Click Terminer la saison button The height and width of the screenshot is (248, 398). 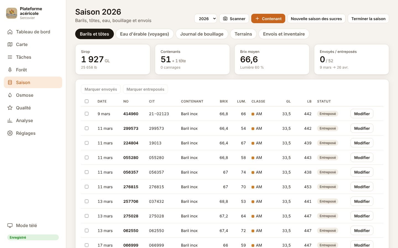coord(368,18)
